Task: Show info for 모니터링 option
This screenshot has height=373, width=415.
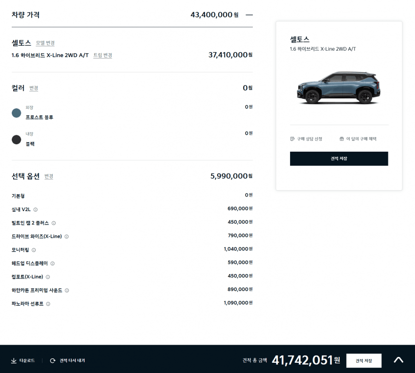Action: tap(34, 250)
